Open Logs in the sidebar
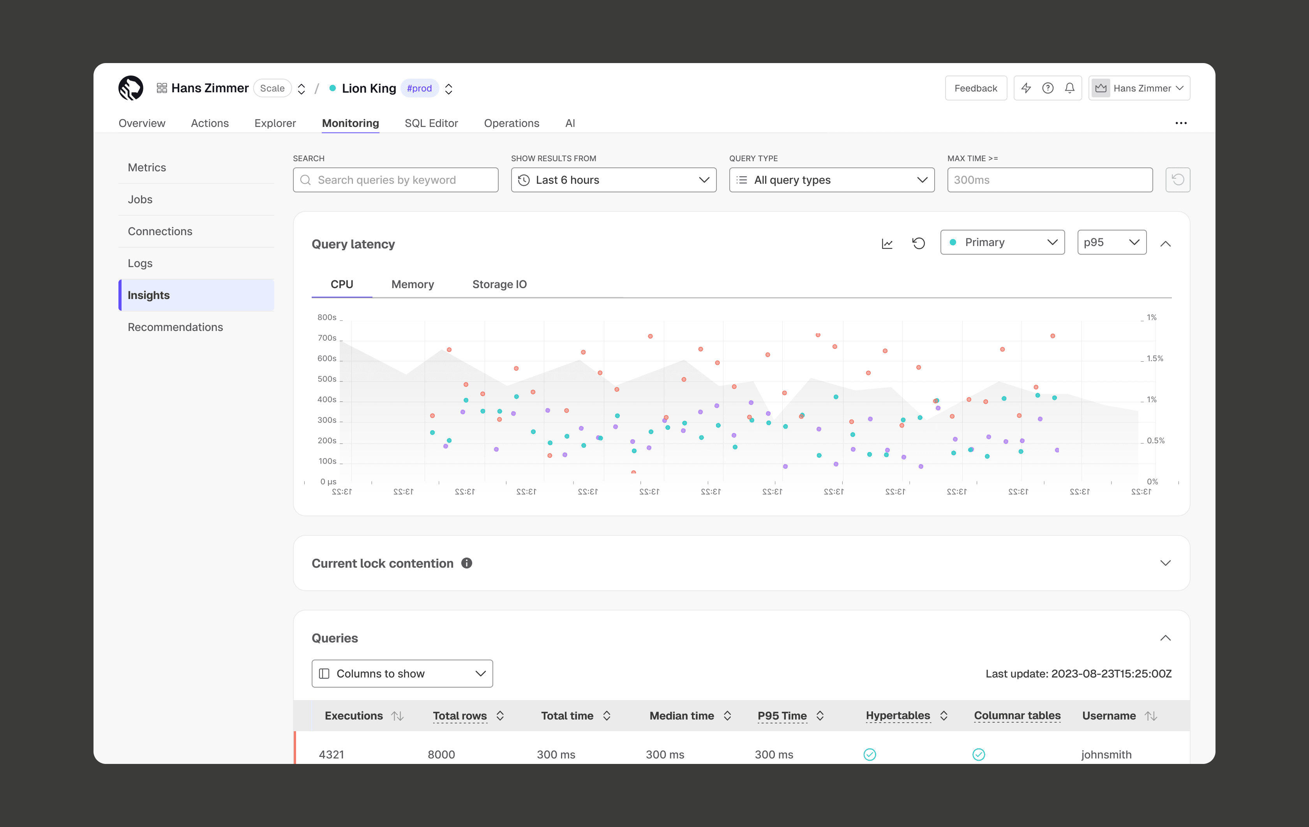Viewport: 1309px width, 827px height. (x=196, y=263)
